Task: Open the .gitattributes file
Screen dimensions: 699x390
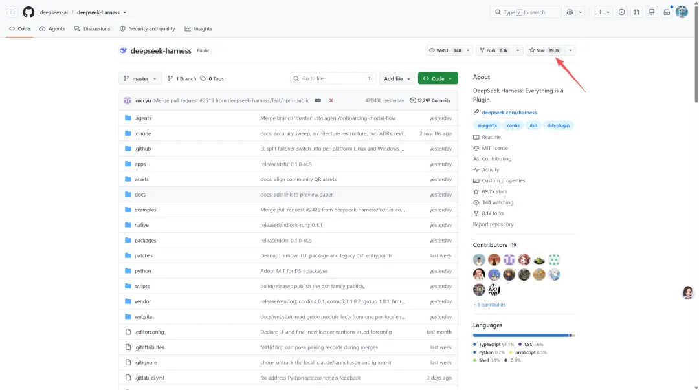Action: [150, 347]
